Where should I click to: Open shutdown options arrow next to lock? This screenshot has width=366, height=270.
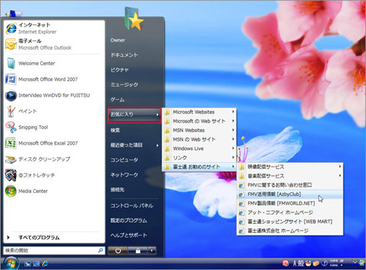coord(152,251)
